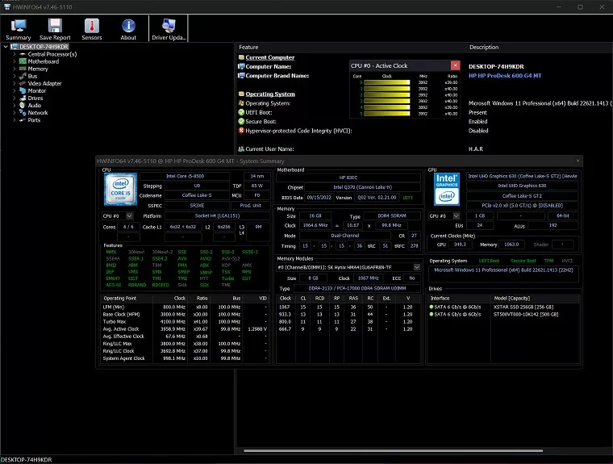Viewport: 613px width, 464px height.
Task: Click the Save Report floppy icon
Action: click(x=55, y=26)
